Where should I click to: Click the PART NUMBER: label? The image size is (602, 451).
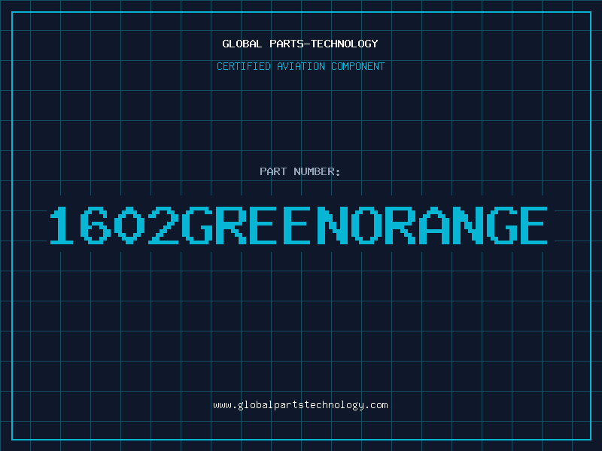point(300,171)
